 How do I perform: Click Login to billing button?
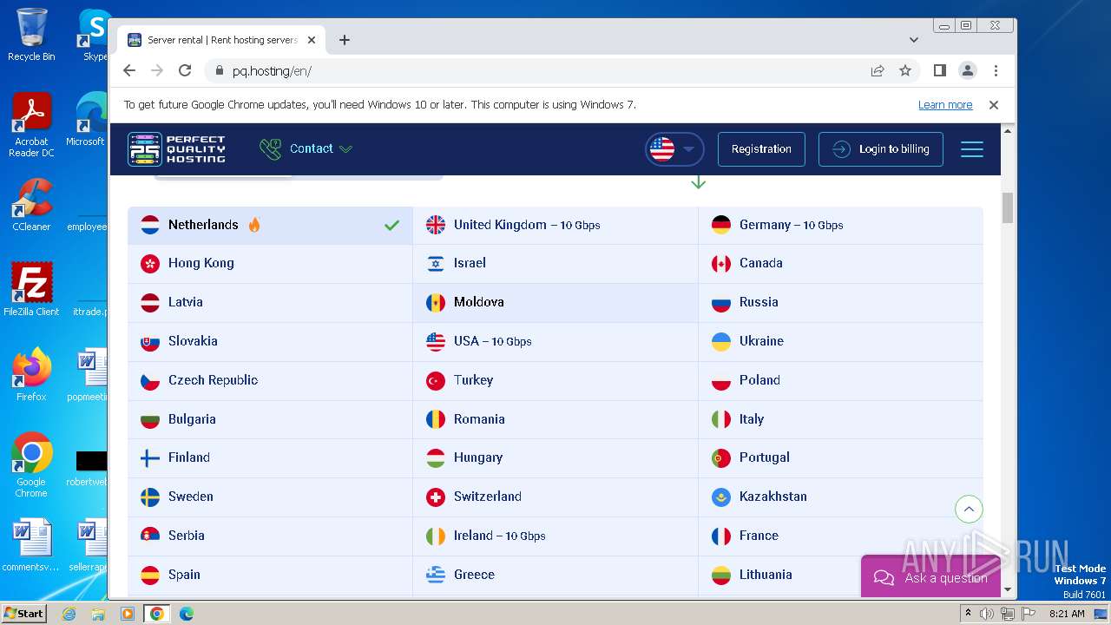point(880,149)
